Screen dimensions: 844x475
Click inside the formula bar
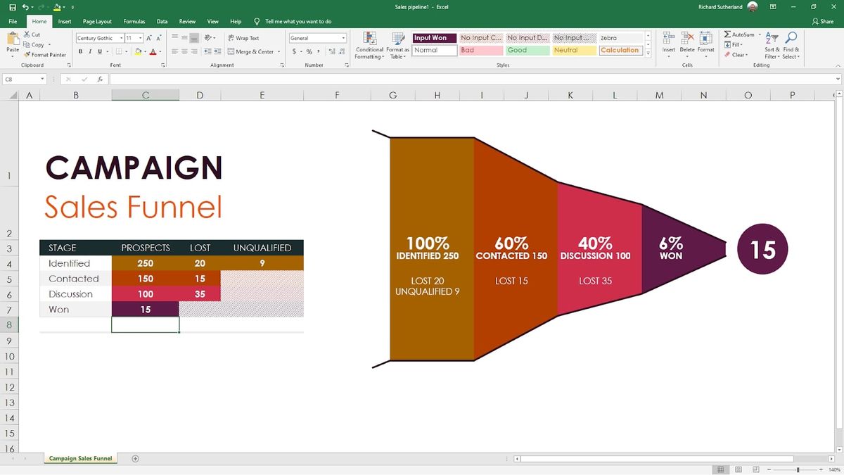click(x=281, y=79)
